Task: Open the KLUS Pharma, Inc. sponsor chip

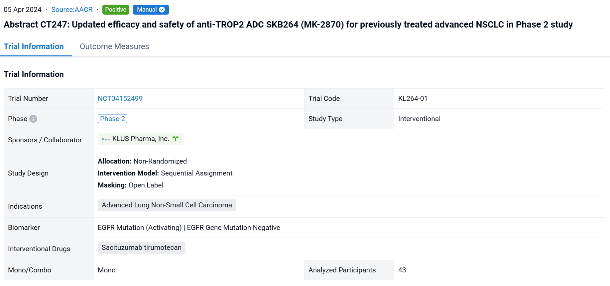Action: click(x=140, y=139)
